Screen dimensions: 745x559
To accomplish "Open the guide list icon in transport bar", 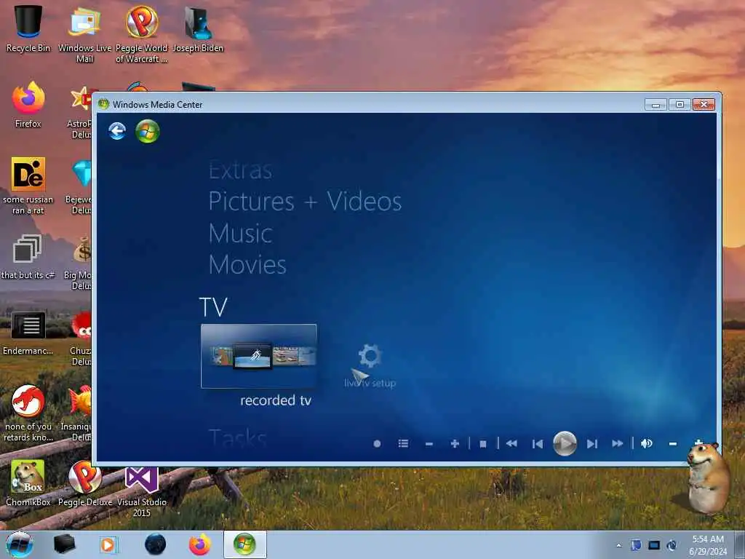I will click(x=403, y=443).
